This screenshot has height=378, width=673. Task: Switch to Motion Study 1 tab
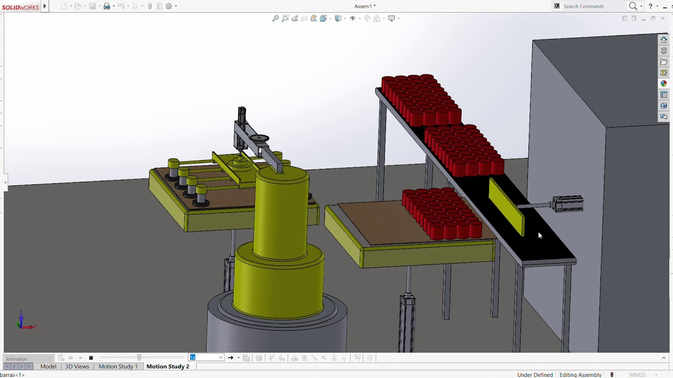point(118,366)
